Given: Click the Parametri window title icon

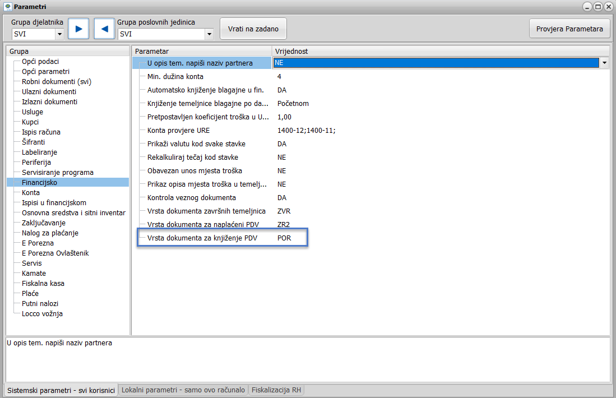Looking at the screenshot, I should point(7,7).
